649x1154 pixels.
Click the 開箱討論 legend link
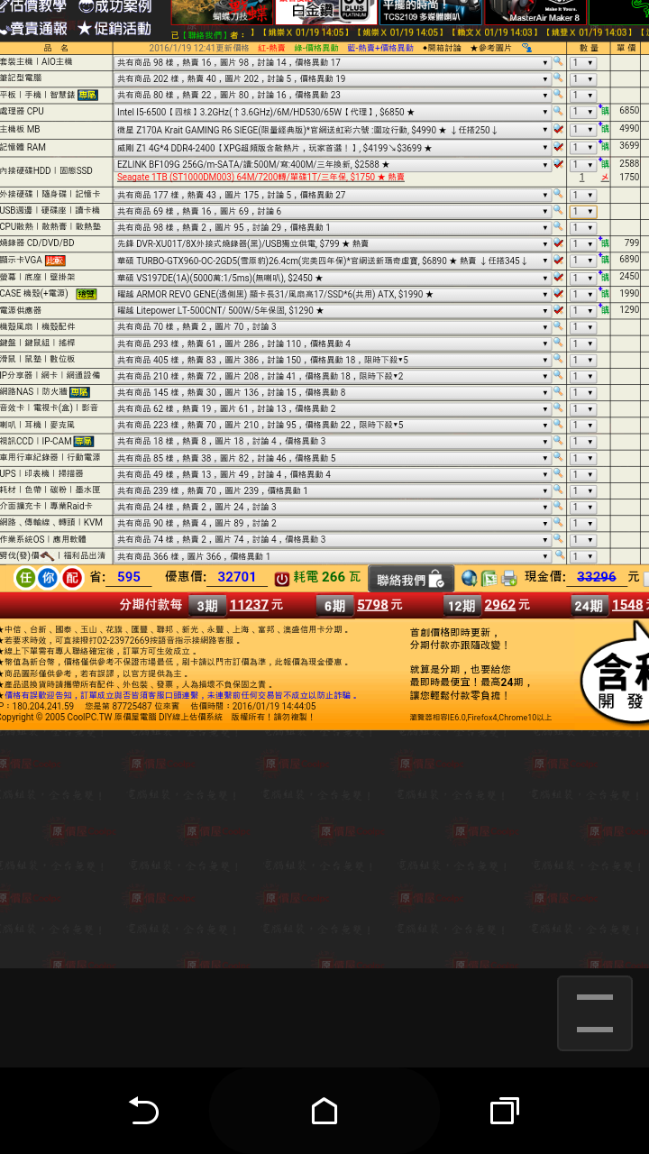point(442,47)
